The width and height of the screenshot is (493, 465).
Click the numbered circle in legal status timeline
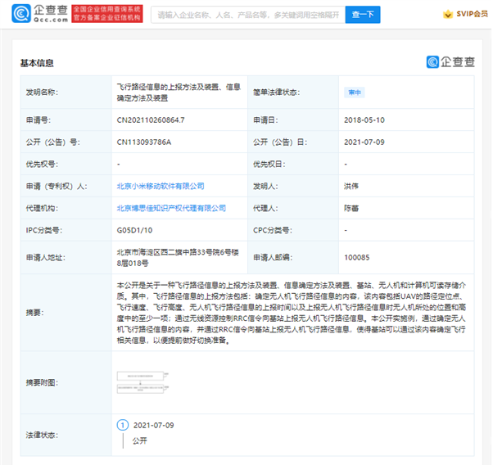pyautogui.click(x=123, y=426)
